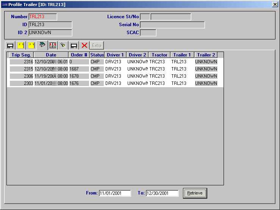Viewport: 280px width, 210px height.
Task: Click the SCAC input field
Action: point(148,33)
